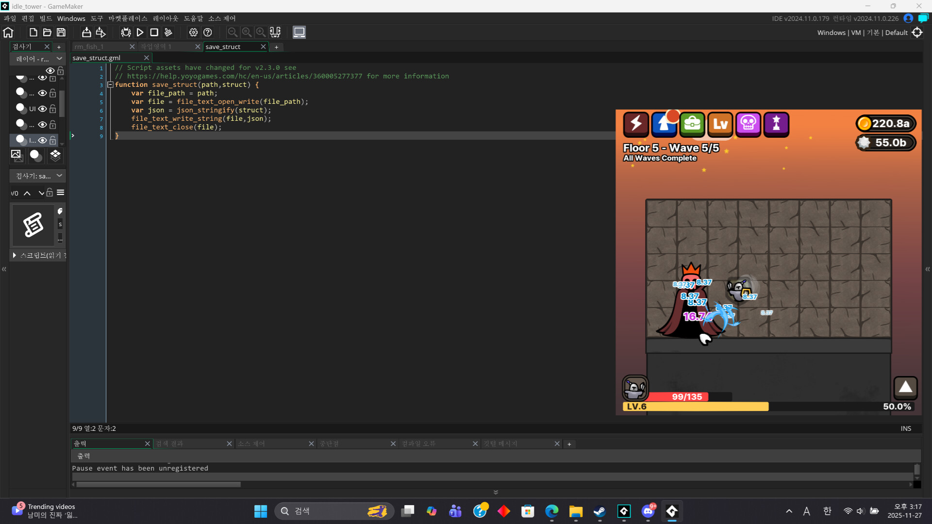Open the Help panel with the question mark icon
Image resolution: width=932 pixels, height=524 pixels.
208,33
